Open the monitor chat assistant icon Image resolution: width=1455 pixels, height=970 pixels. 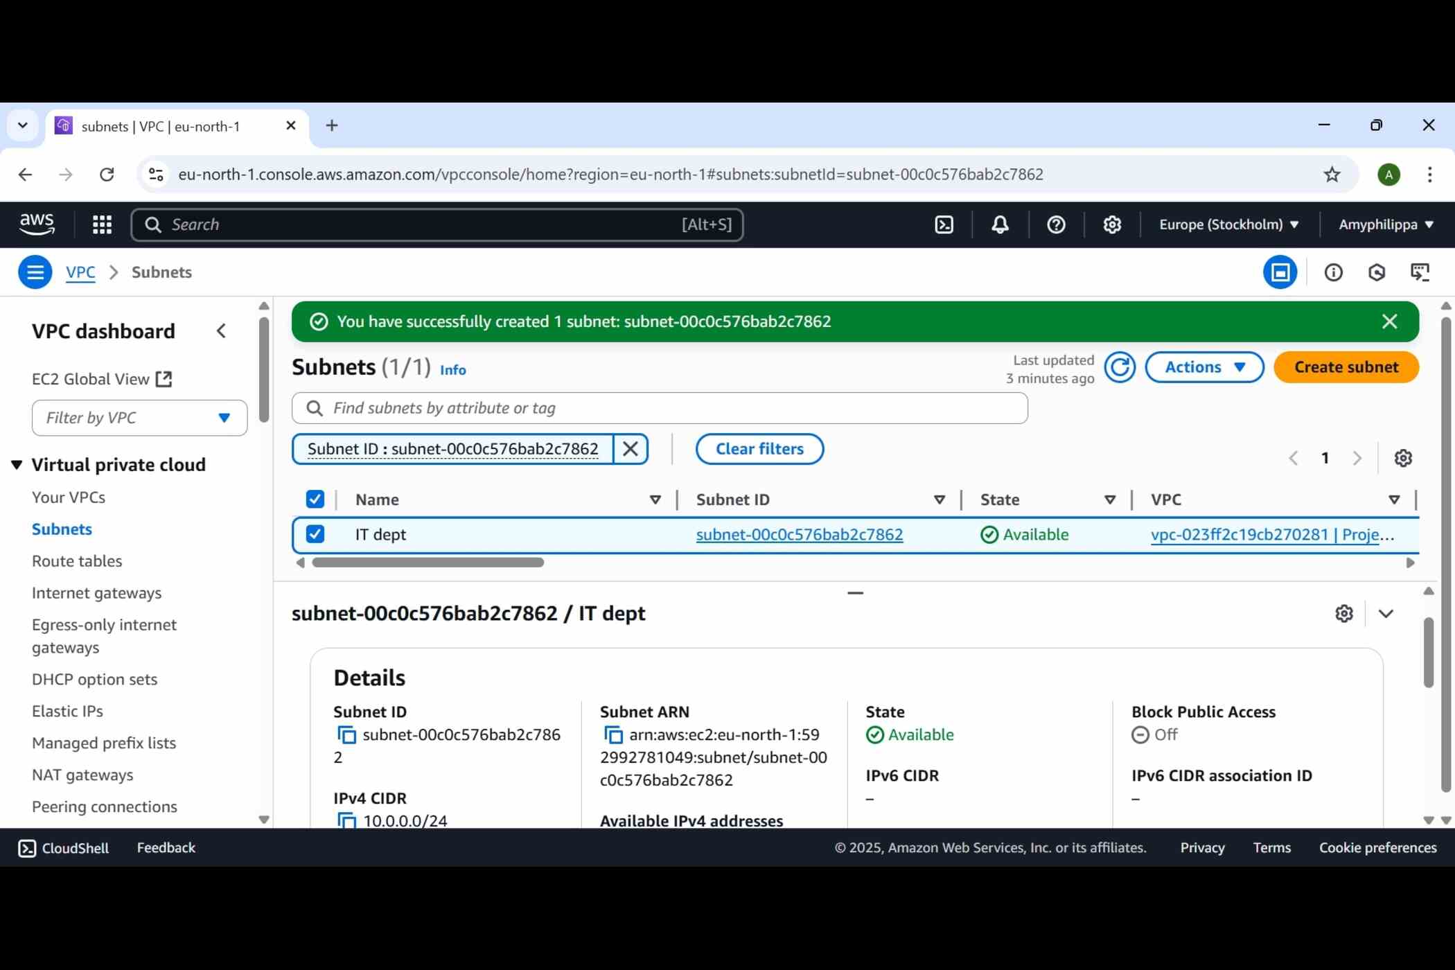[x=1420, y=272]
